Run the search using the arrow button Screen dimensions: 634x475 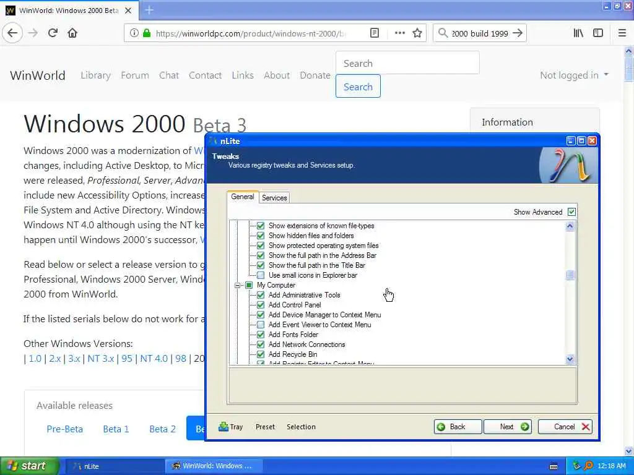518,33
